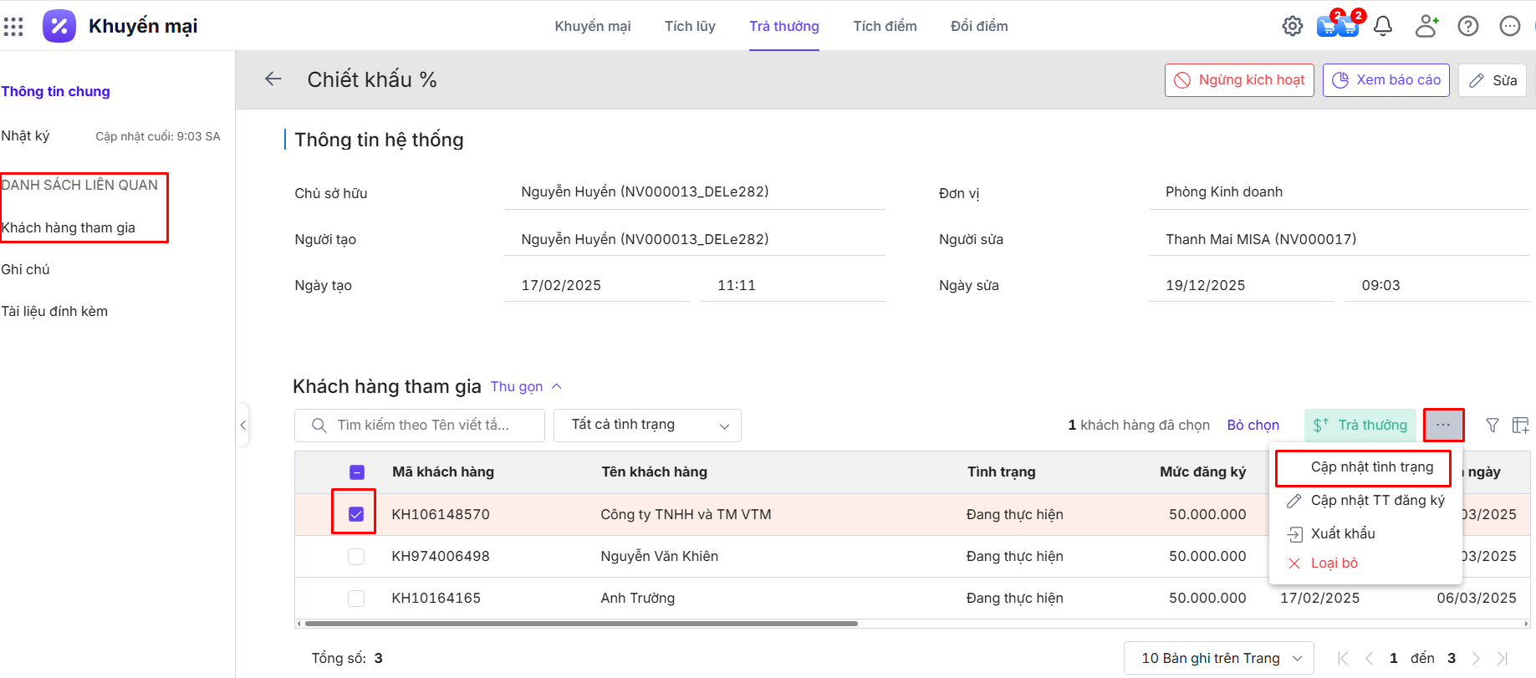Toggle the select-all header checkbox
1536x678 pixels.
click(356, 472)
